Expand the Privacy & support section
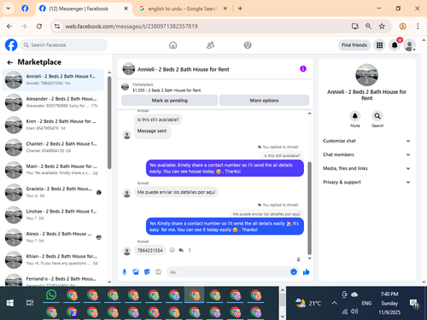 click(366, 182)
